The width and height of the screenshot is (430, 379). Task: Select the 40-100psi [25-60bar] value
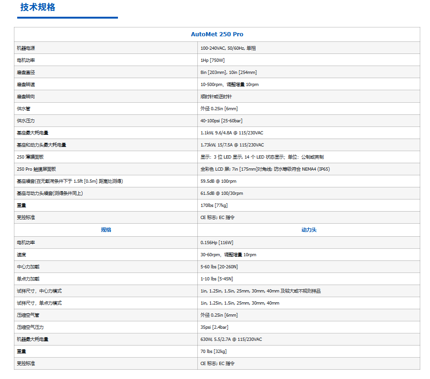[x=222, y=120]
